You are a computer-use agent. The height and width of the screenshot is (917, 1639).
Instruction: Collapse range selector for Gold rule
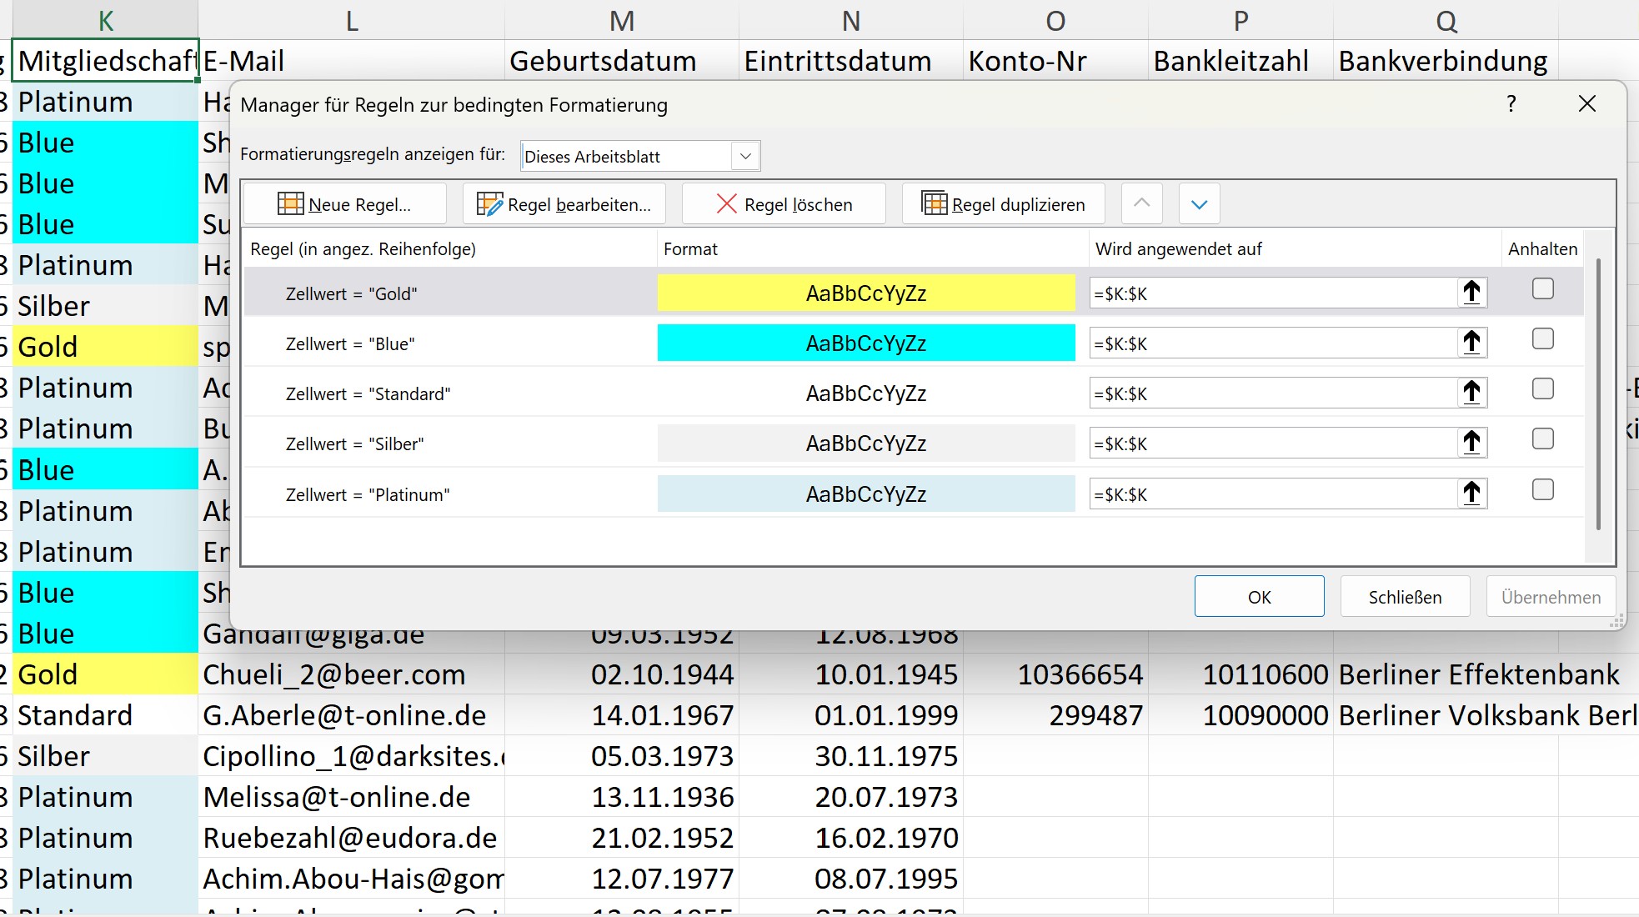click(x=1471, y=293)
